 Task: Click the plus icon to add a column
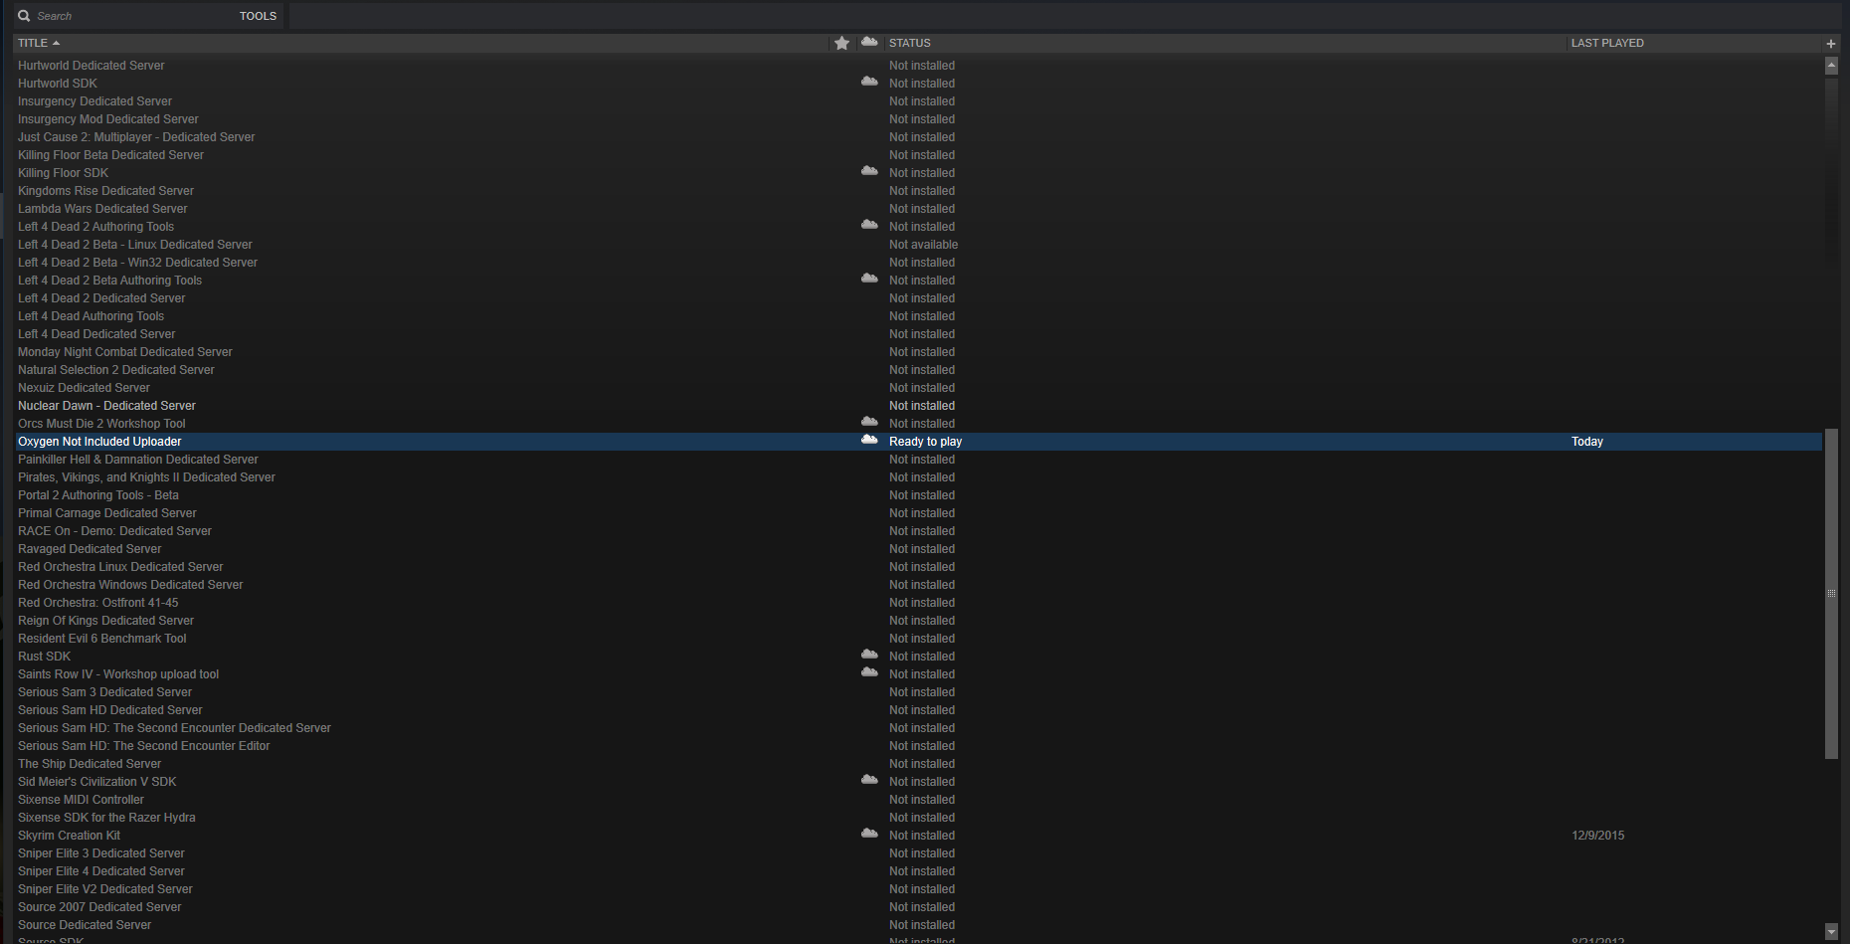[1830, 43]
